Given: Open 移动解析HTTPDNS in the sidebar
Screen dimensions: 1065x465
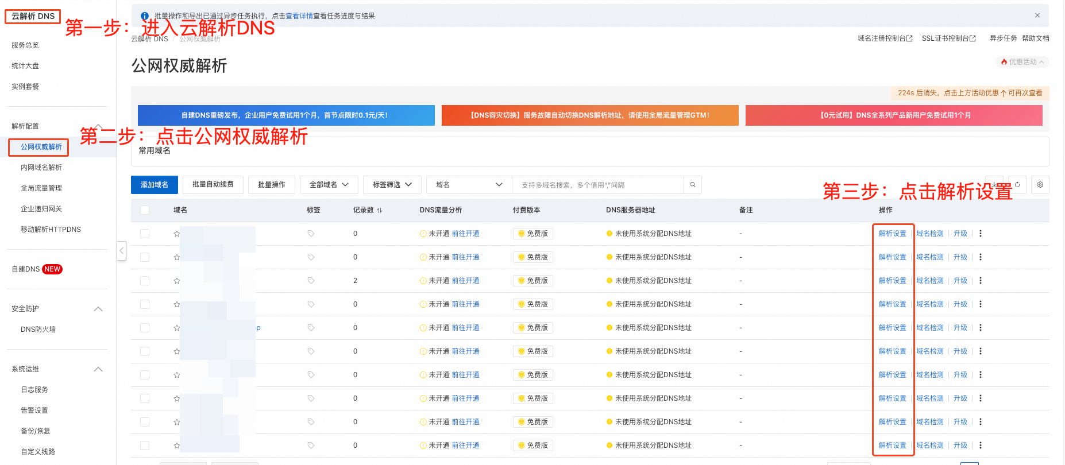Looking at the screenshot, I should coord(51,230).
